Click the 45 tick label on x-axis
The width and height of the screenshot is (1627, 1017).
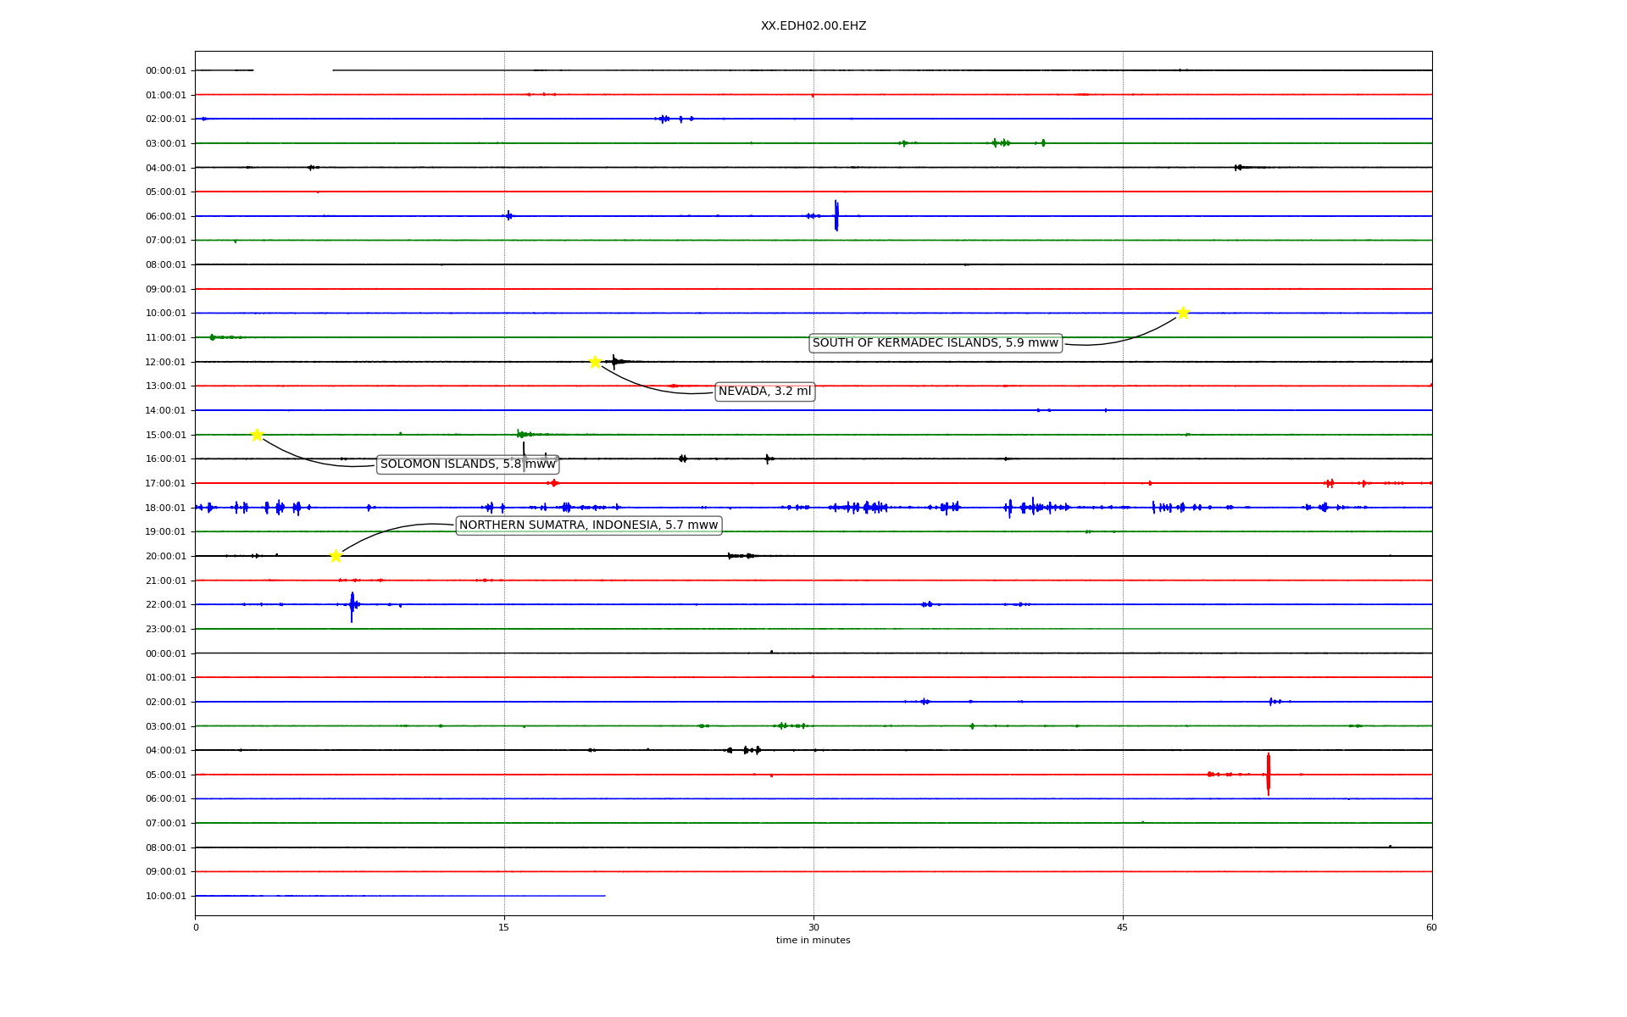(x=1122, y=927)
